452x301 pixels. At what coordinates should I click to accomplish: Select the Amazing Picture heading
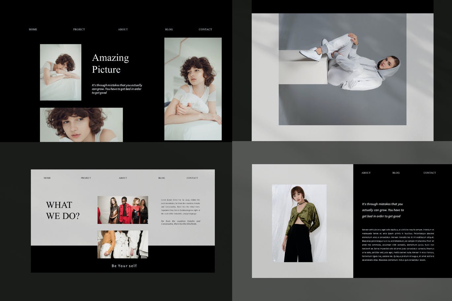(x=111, y=63)
